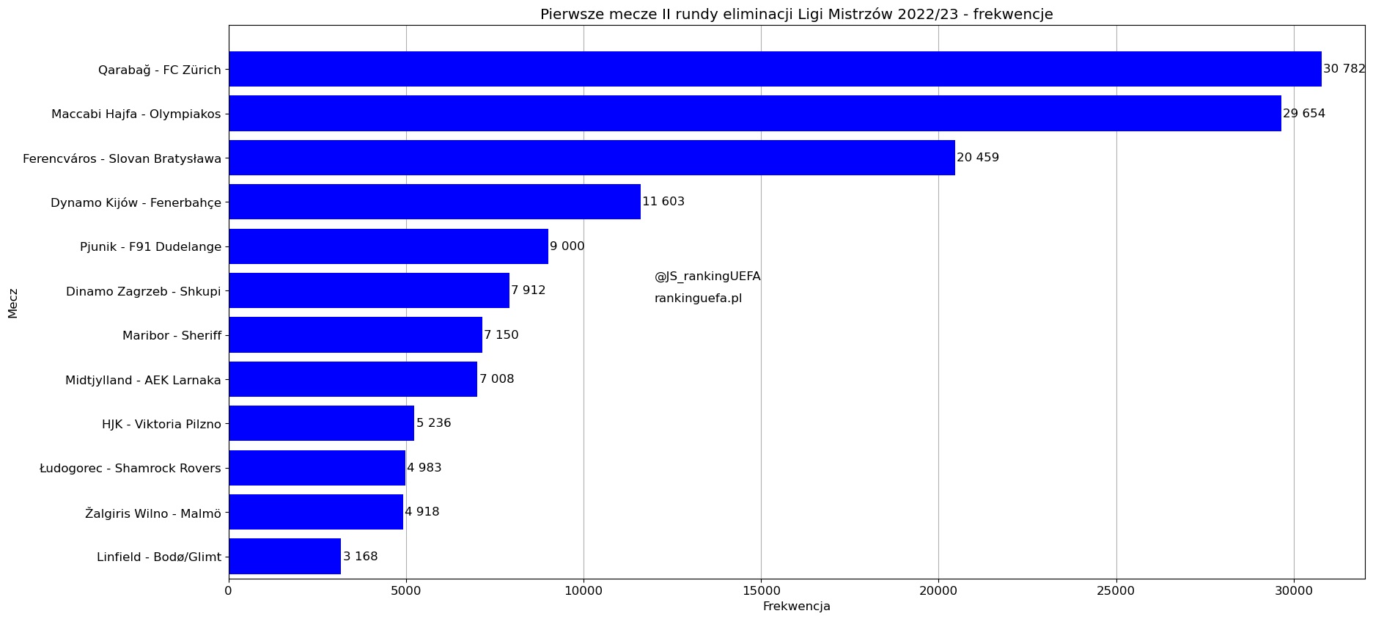The image size is (1373, 619).
Task: Click the blue bar for Qarabağ - FC Zürich
Action: click(x=776, y=69)
